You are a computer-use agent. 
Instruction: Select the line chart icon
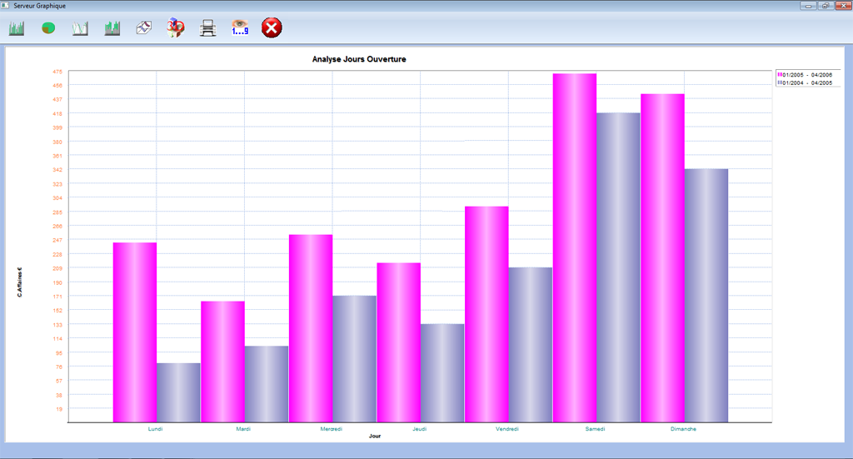[80, 29]
